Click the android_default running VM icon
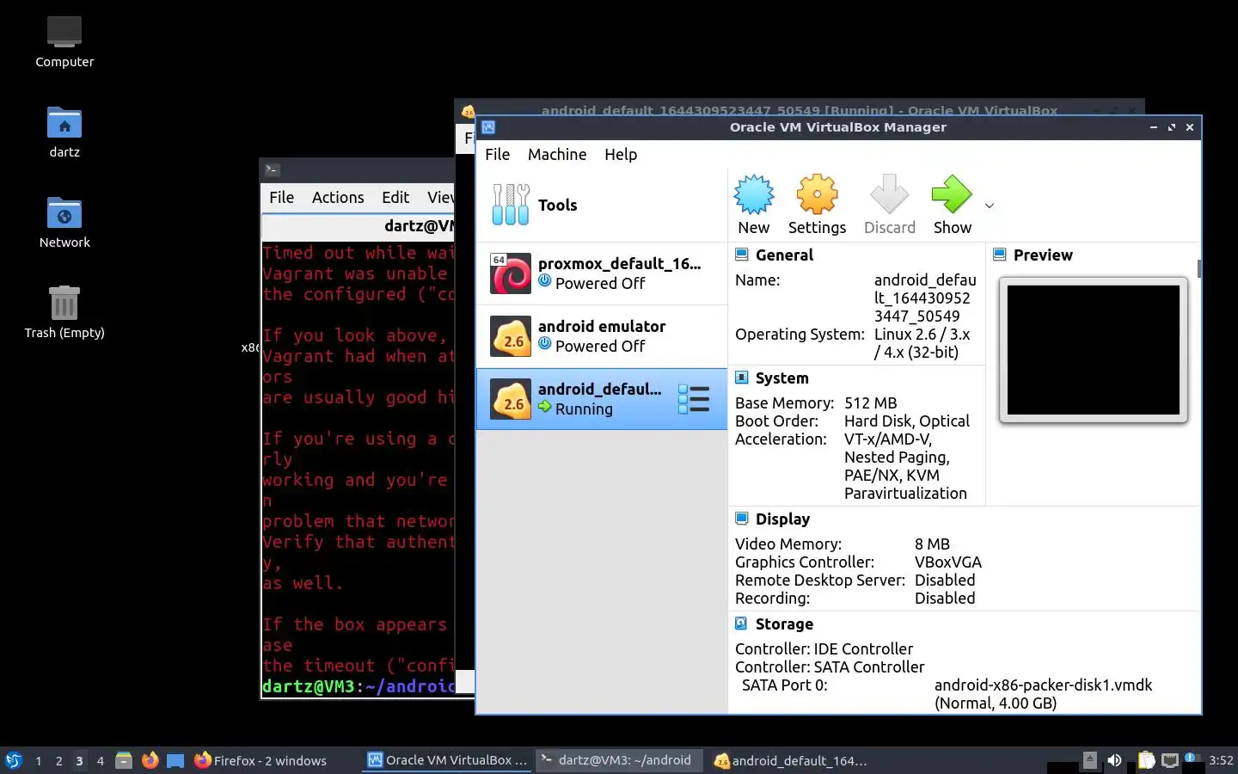The width and height of the screenshot is (1238, 774). tap(511, 399)
